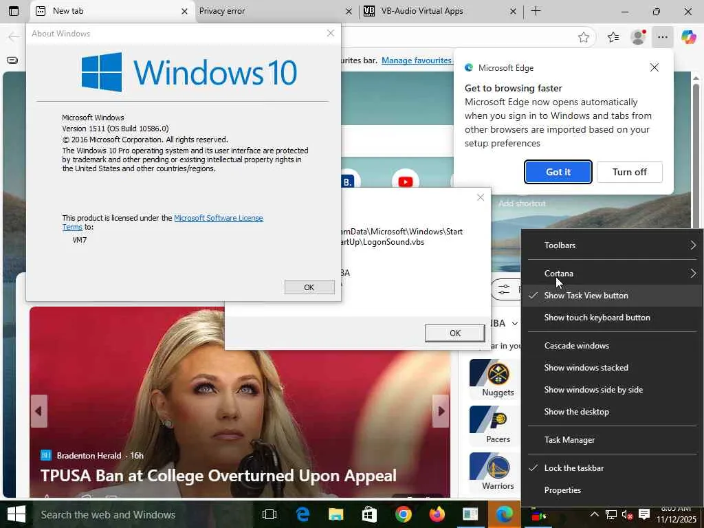
Task: Open Task Manager from context menu
Action: click(x=613, y=440)
